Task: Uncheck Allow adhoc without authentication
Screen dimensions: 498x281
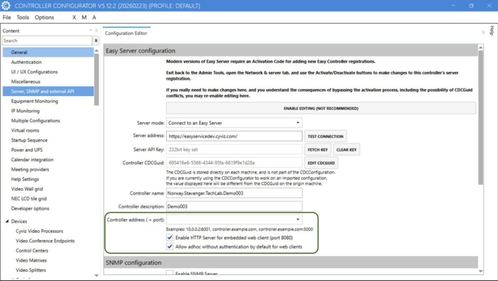Action: pos(170,247)
